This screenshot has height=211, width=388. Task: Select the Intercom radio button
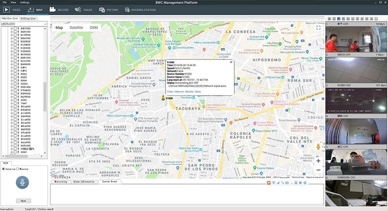pyautogui.click(x=3, y=169)
